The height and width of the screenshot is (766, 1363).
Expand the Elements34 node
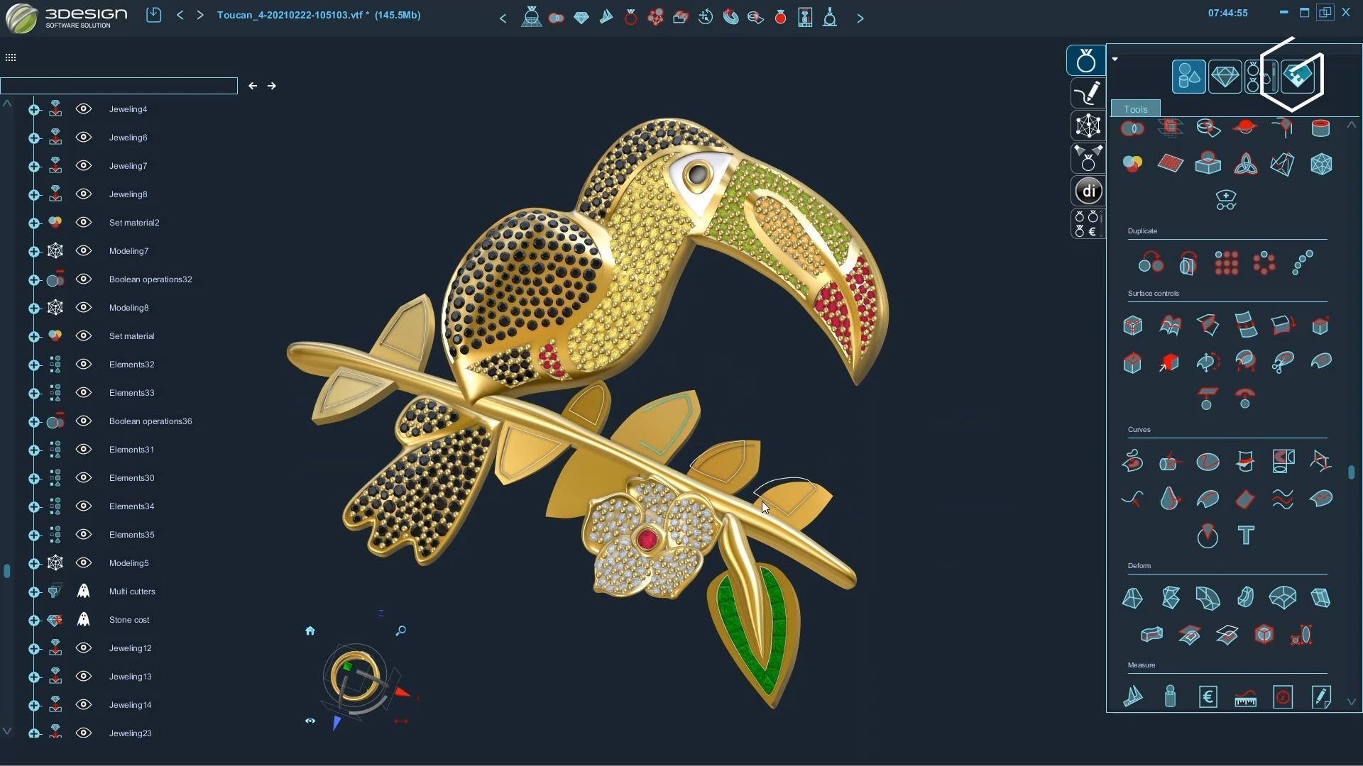point(34,506)
